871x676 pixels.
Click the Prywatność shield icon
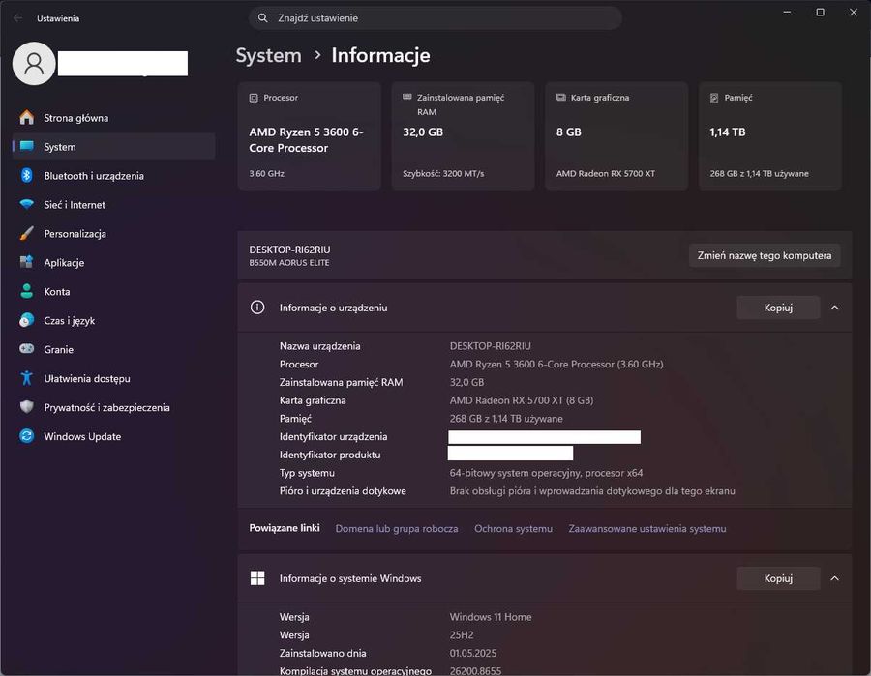(x=27, y=407)
